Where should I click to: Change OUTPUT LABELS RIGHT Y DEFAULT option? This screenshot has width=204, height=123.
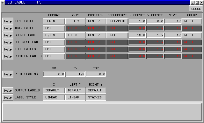pos(96,90)
